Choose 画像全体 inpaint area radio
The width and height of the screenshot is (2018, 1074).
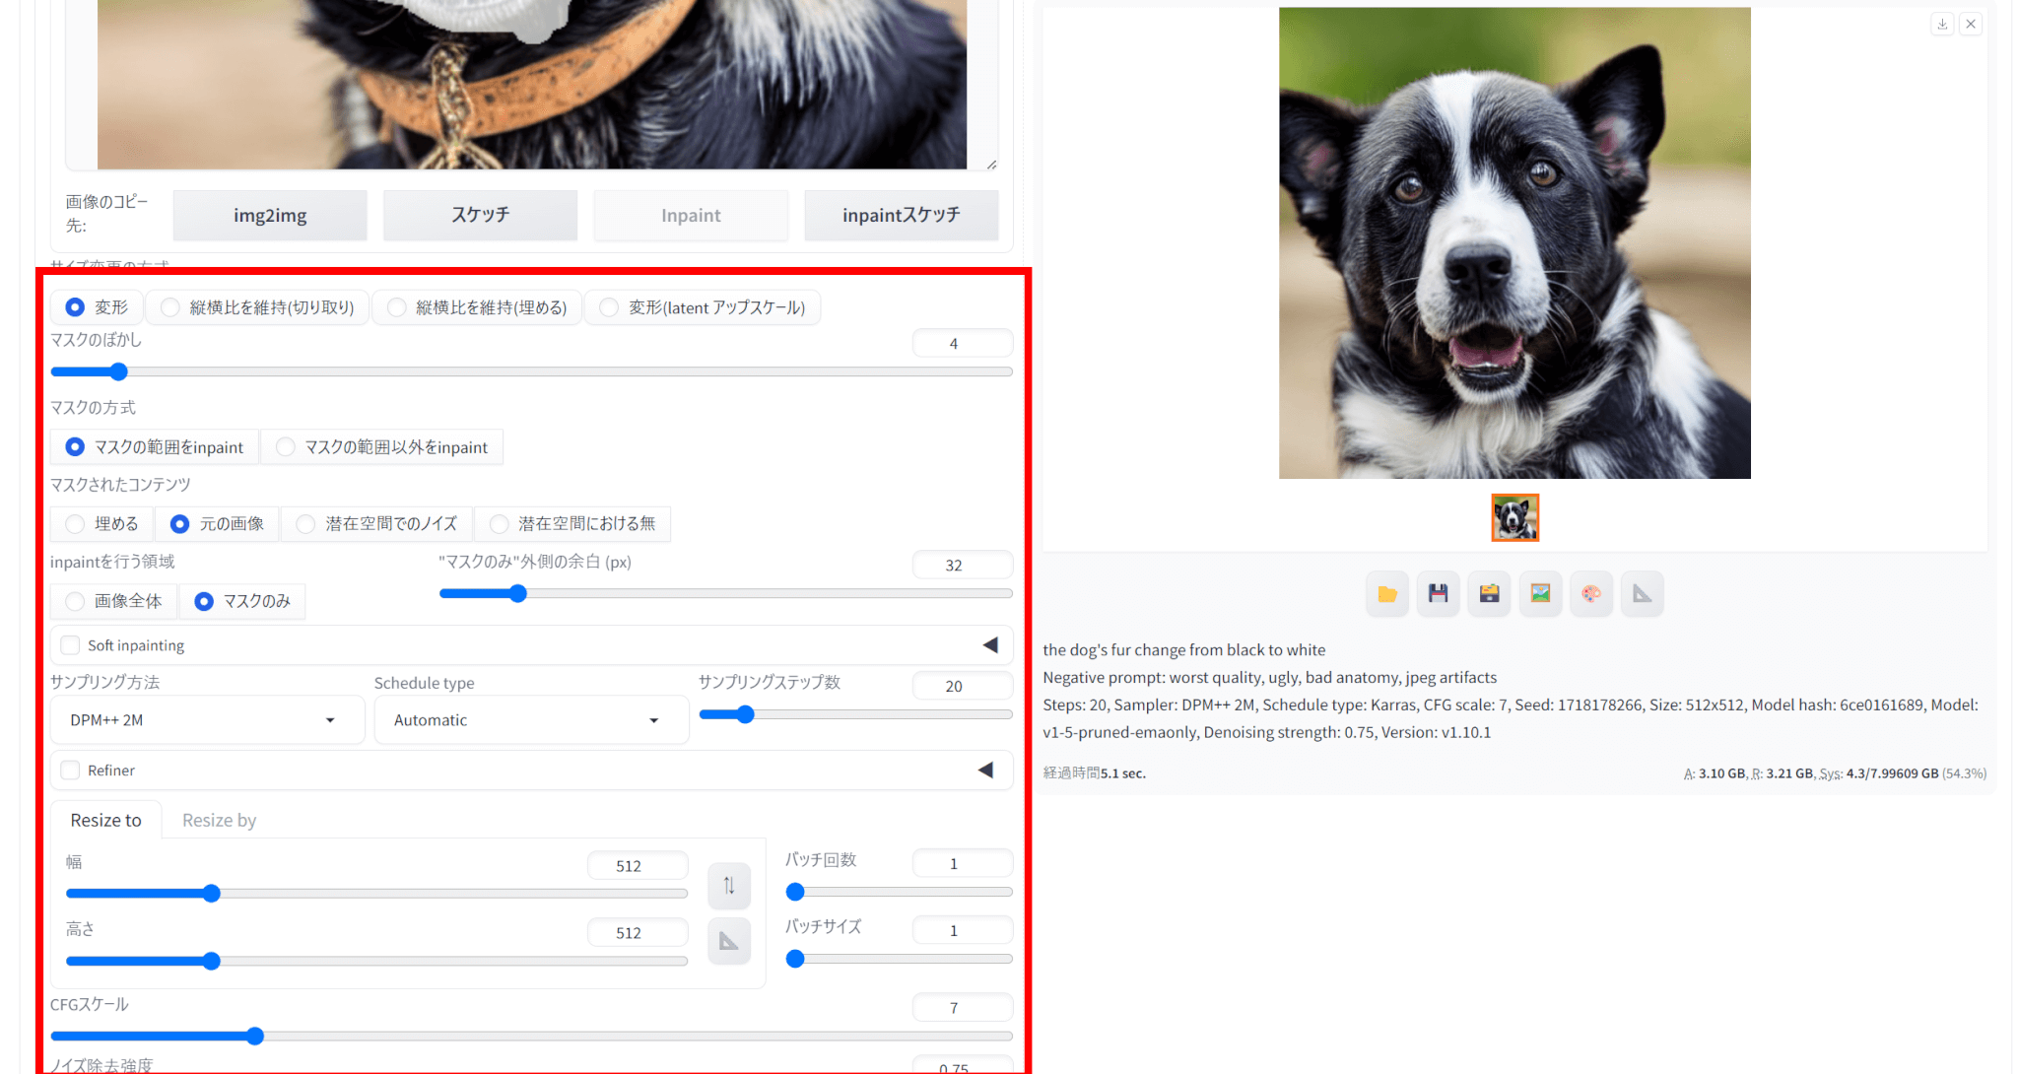click(114, 601)
